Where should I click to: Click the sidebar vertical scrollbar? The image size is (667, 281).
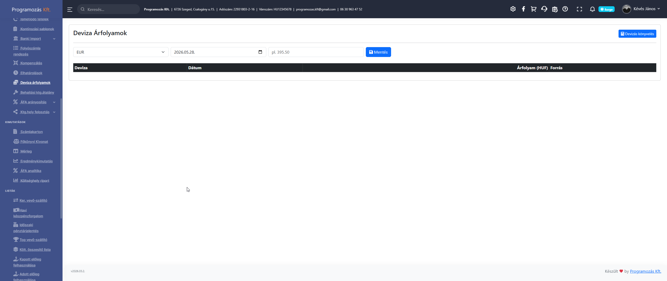pos(61,158)
